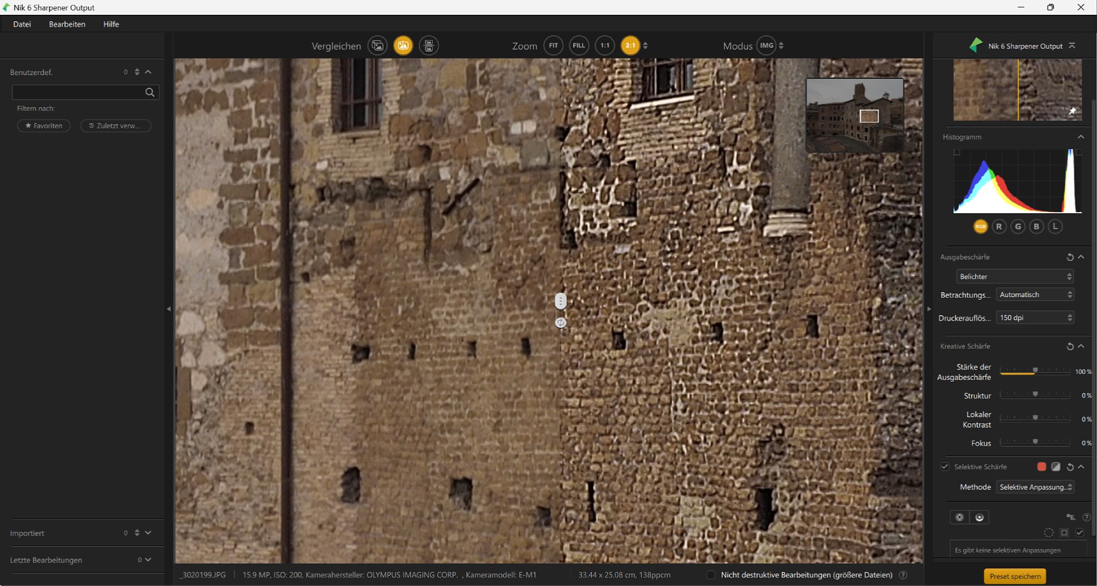This screenshot has height=586, width=1097.
Task: Collapse the Histogramm section
Action: pos(1081,137)
